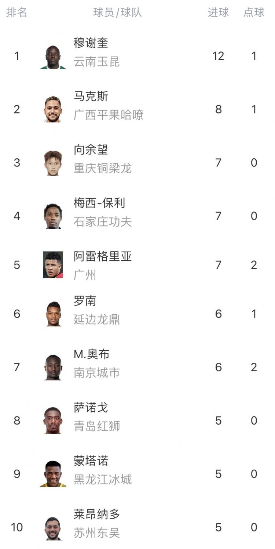
Task: Open team name 黑龙江冰城
Action: [102, 480]
